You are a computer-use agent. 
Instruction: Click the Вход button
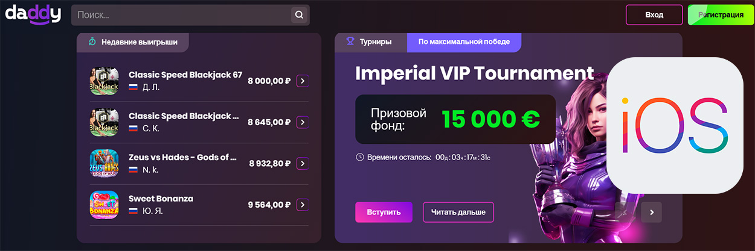654,15
